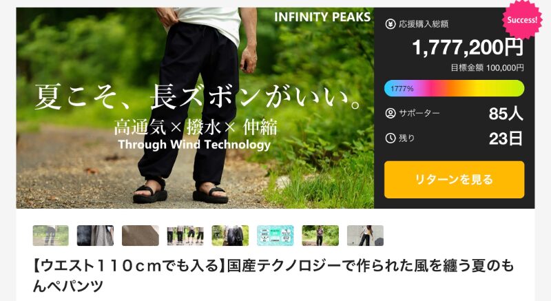
Task: Select the first thumbnail of bent-over person
Action: (x=50, y=236)
